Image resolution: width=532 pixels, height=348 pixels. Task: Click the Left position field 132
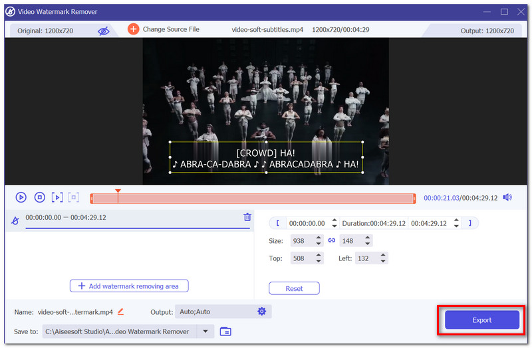pos(367,258)
